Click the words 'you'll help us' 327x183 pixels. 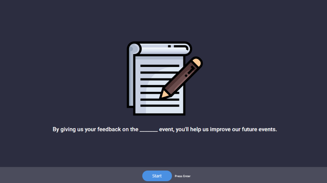click(192, 130)
